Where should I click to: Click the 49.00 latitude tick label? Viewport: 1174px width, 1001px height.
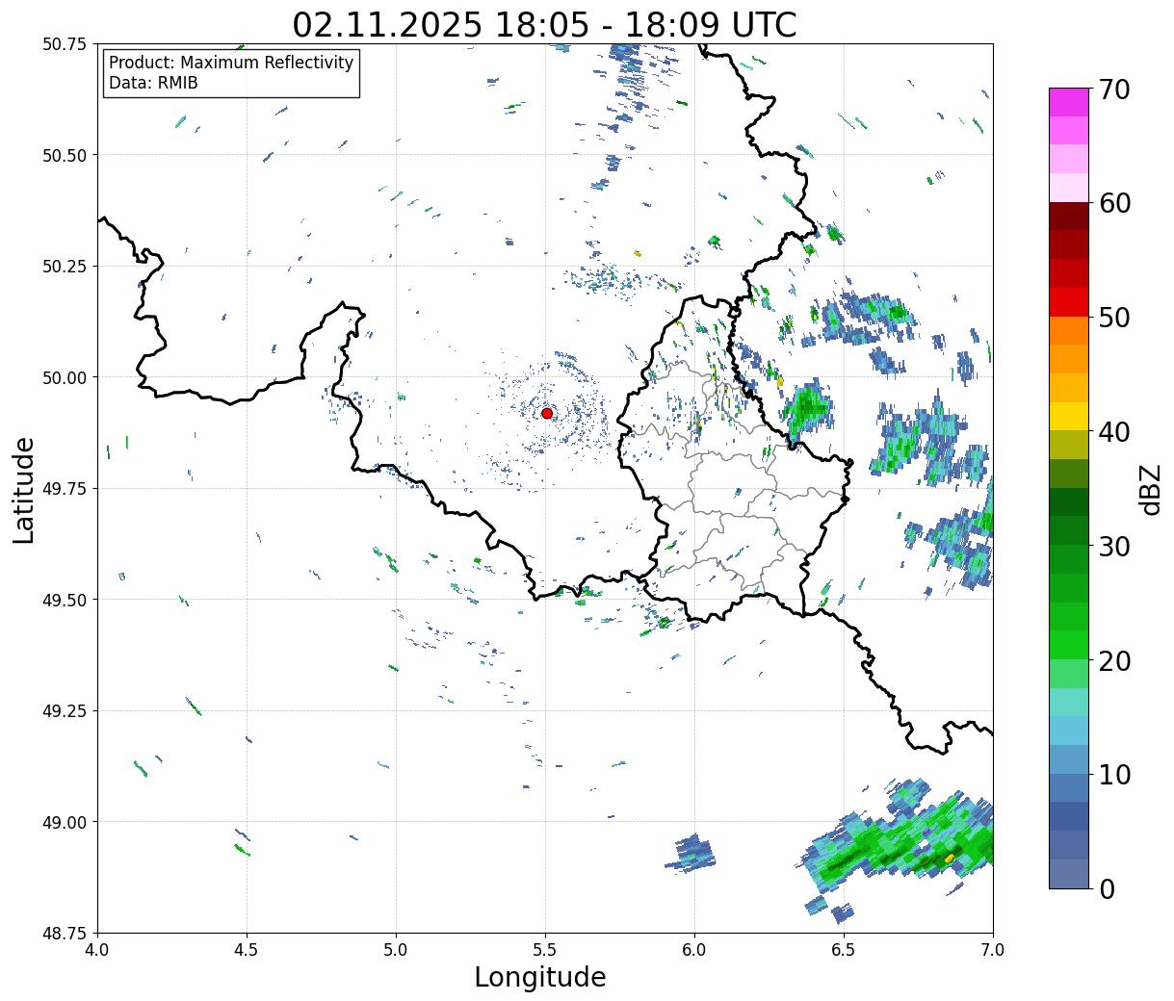coord(65,822)
